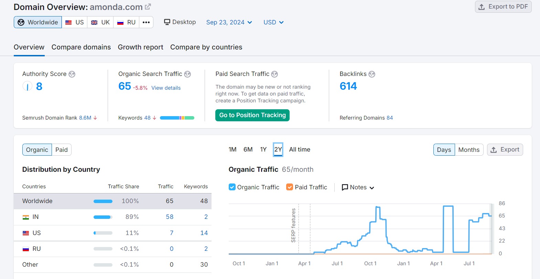Click the IN traffic share bar
This screenshot has width=540, height=279.
pos(103,217)
